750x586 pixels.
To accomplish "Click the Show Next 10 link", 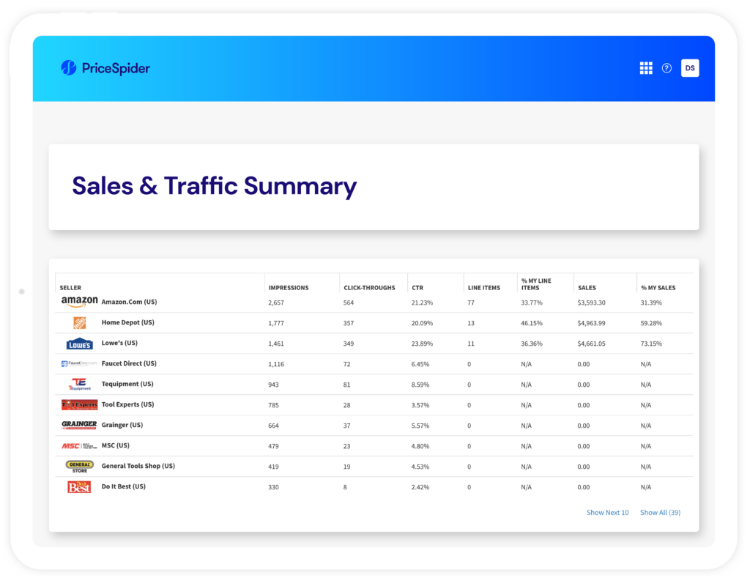I will point(607,512).
